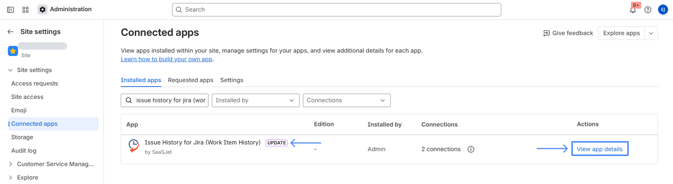Open the app switcher grid icon
The image size is (673, 184).
[x=25, y=10]
